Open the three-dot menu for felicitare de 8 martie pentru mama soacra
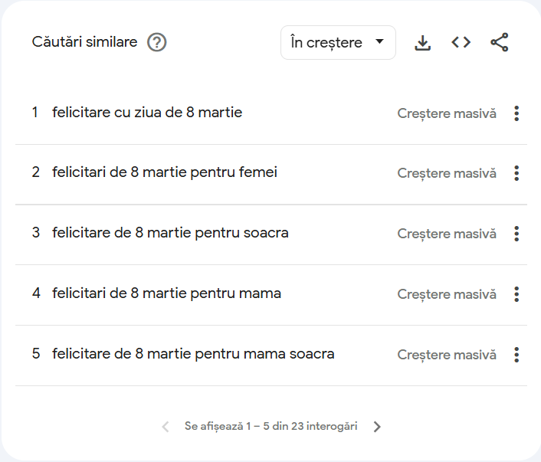The width and height of the screenshot is (541, 462). point(516,355)
